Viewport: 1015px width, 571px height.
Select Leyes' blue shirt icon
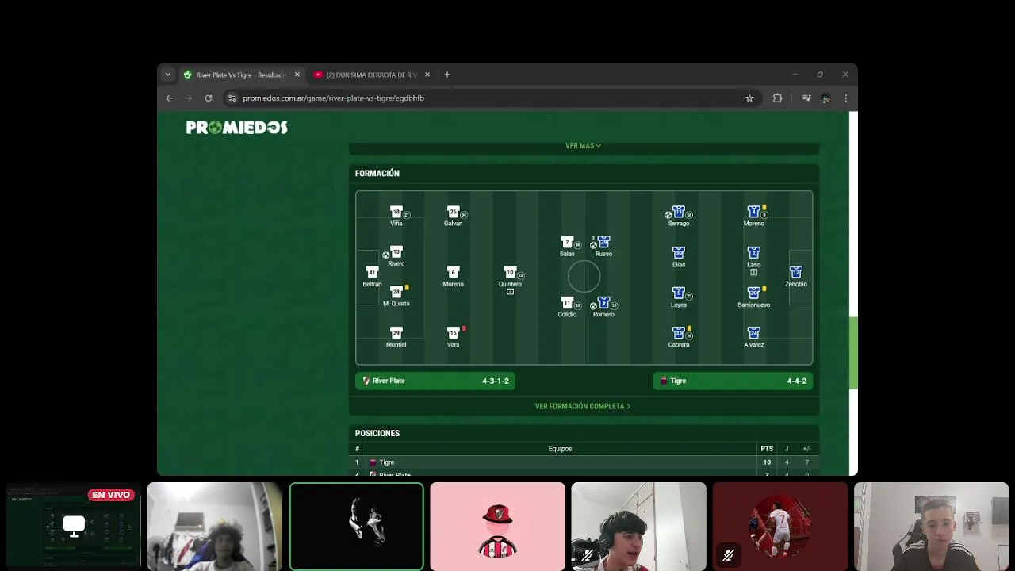tap(678, 293)
